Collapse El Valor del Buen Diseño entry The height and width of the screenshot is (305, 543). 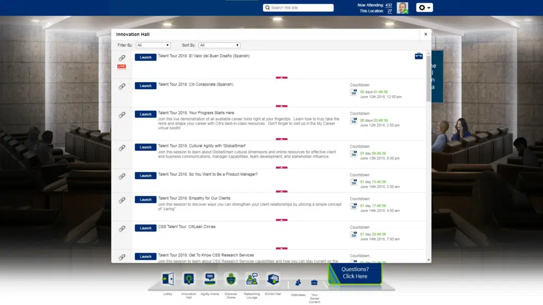(x=282, y=77)
